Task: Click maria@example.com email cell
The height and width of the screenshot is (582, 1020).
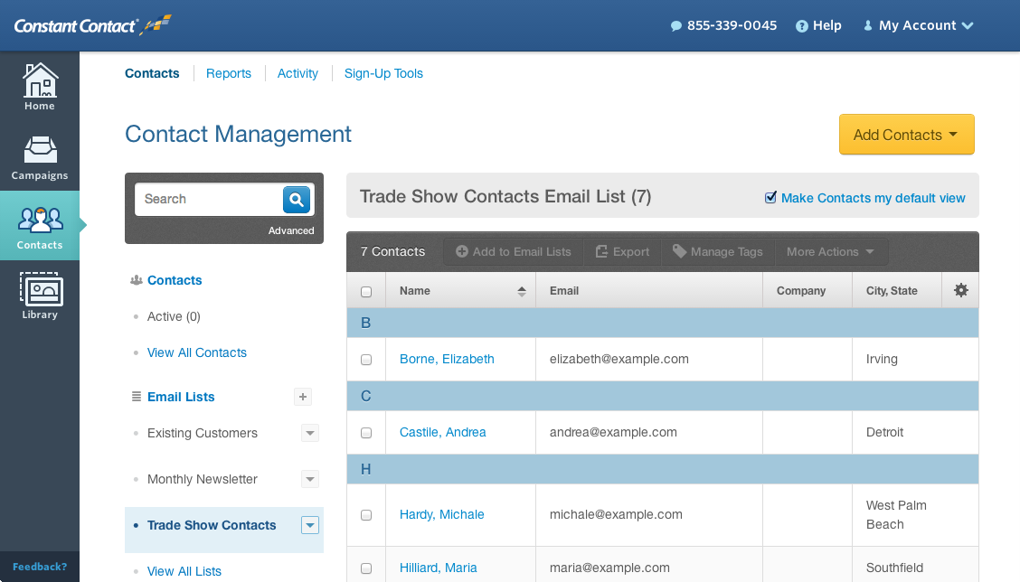Action: [609, 568]
